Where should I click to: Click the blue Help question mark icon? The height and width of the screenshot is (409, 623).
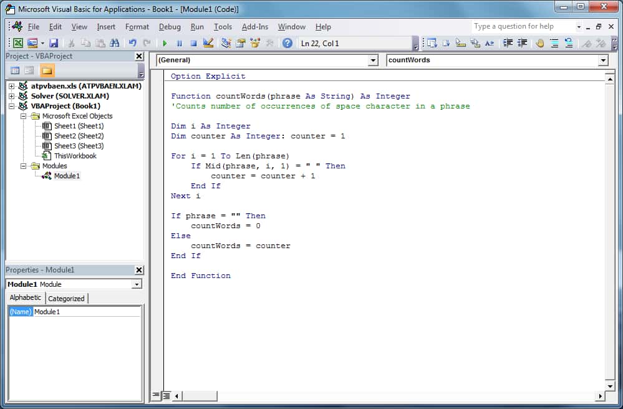[287, 43]
